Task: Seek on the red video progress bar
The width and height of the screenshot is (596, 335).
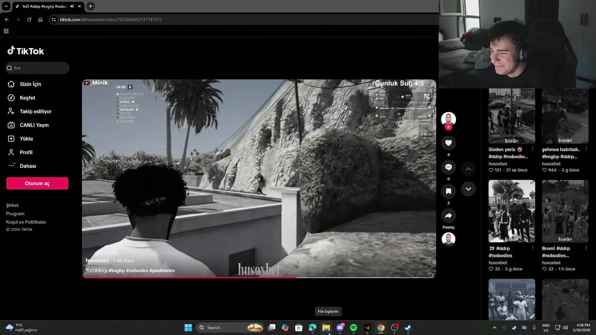Action: pos(259,277)
